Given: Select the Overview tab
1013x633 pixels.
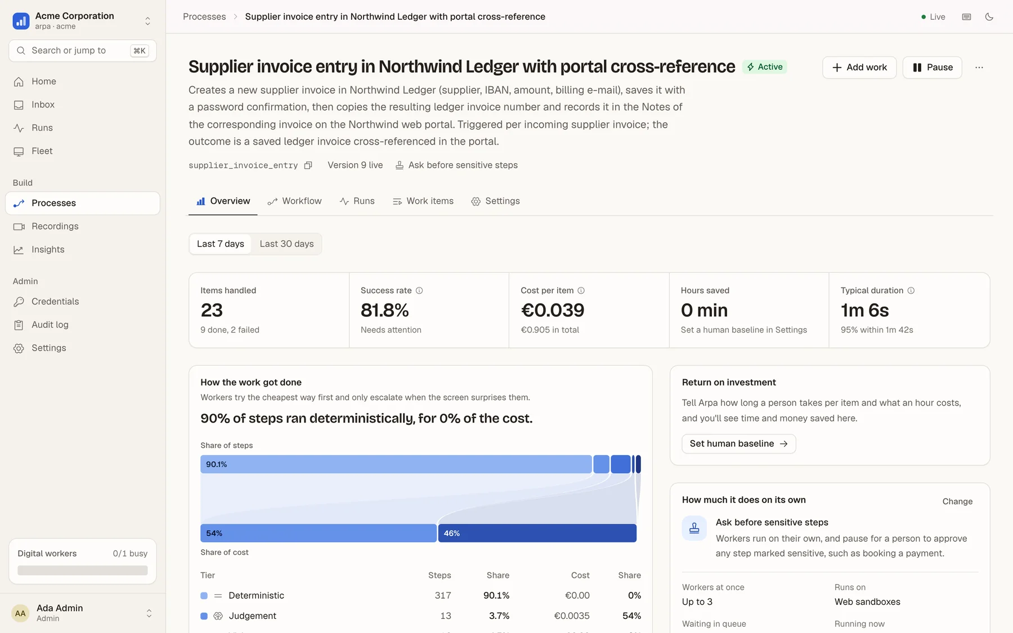Looking at the screenshot, I should click(x=223, y=201).
